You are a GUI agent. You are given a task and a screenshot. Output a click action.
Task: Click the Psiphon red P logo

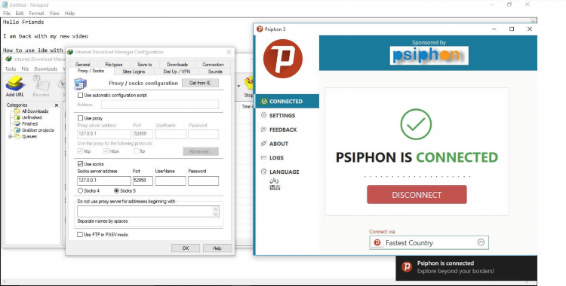click(283, 59)
